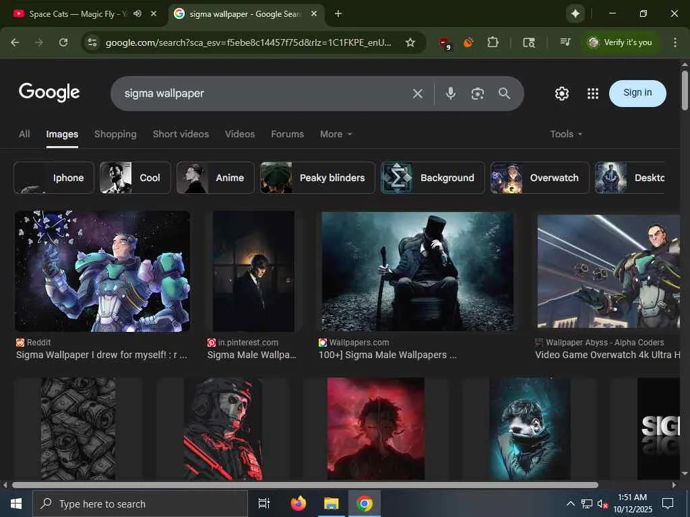Open the Windows Start menu
This screenshot has height=517, width=690.
16,504
